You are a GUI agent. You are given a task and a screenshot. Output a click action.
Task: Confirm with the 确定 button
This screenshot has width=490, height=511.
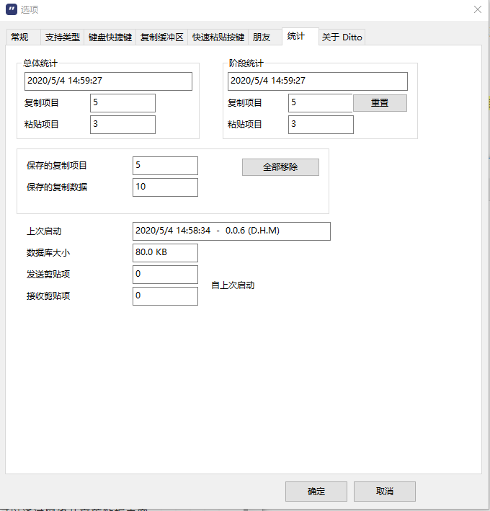click(316, 491)
